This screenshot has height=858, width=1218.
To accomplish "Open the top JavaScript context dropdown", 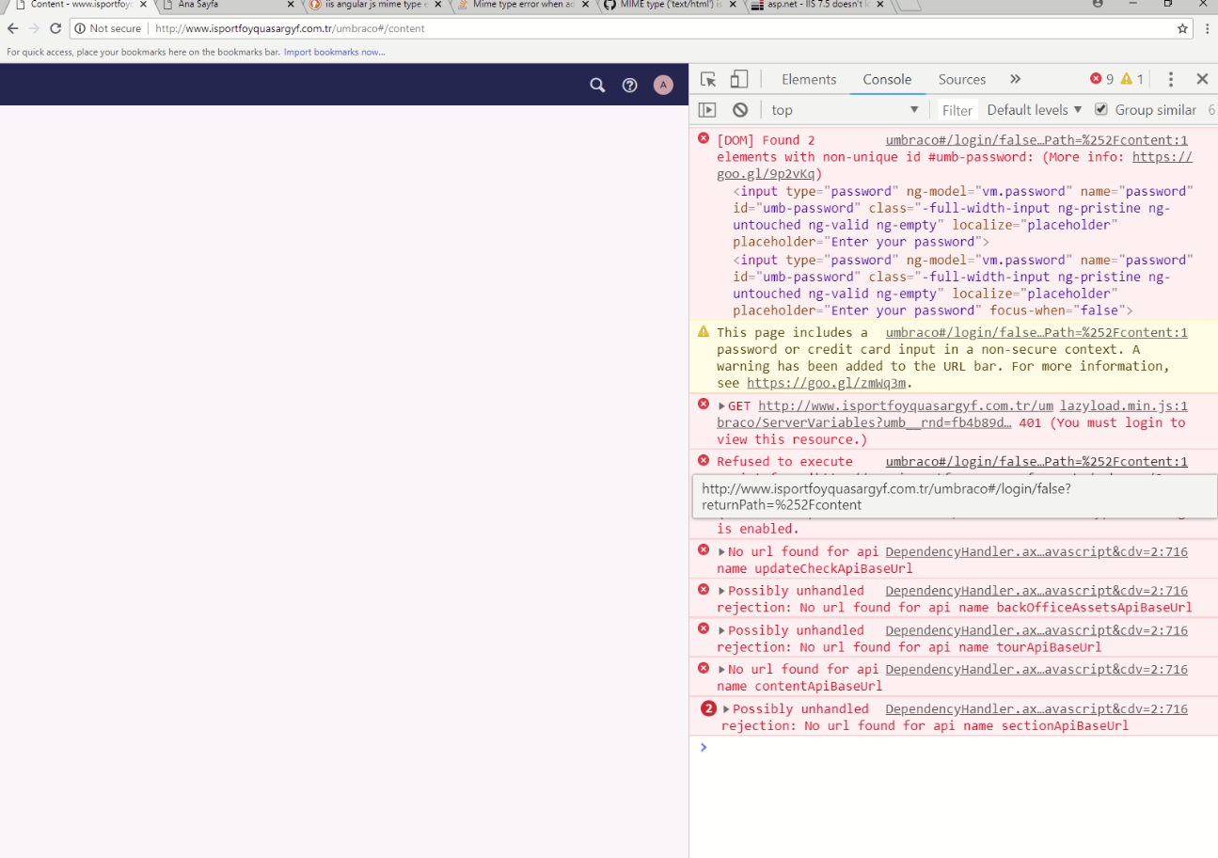I will click(844, 110).
